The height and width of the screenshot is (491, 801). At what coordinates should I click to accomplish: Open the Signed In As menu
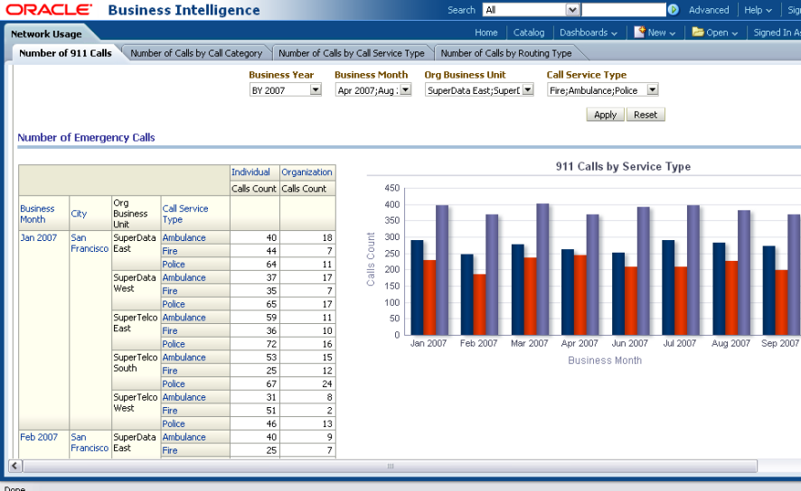(x=777, y=32)
